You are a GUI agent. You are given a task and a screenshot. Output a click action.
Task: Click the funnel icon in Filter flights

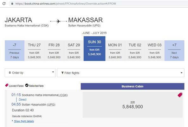click(62, 73)
